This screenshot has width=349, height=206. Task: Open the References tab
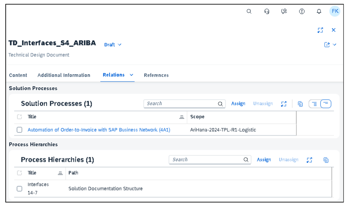tap(156, 75)
